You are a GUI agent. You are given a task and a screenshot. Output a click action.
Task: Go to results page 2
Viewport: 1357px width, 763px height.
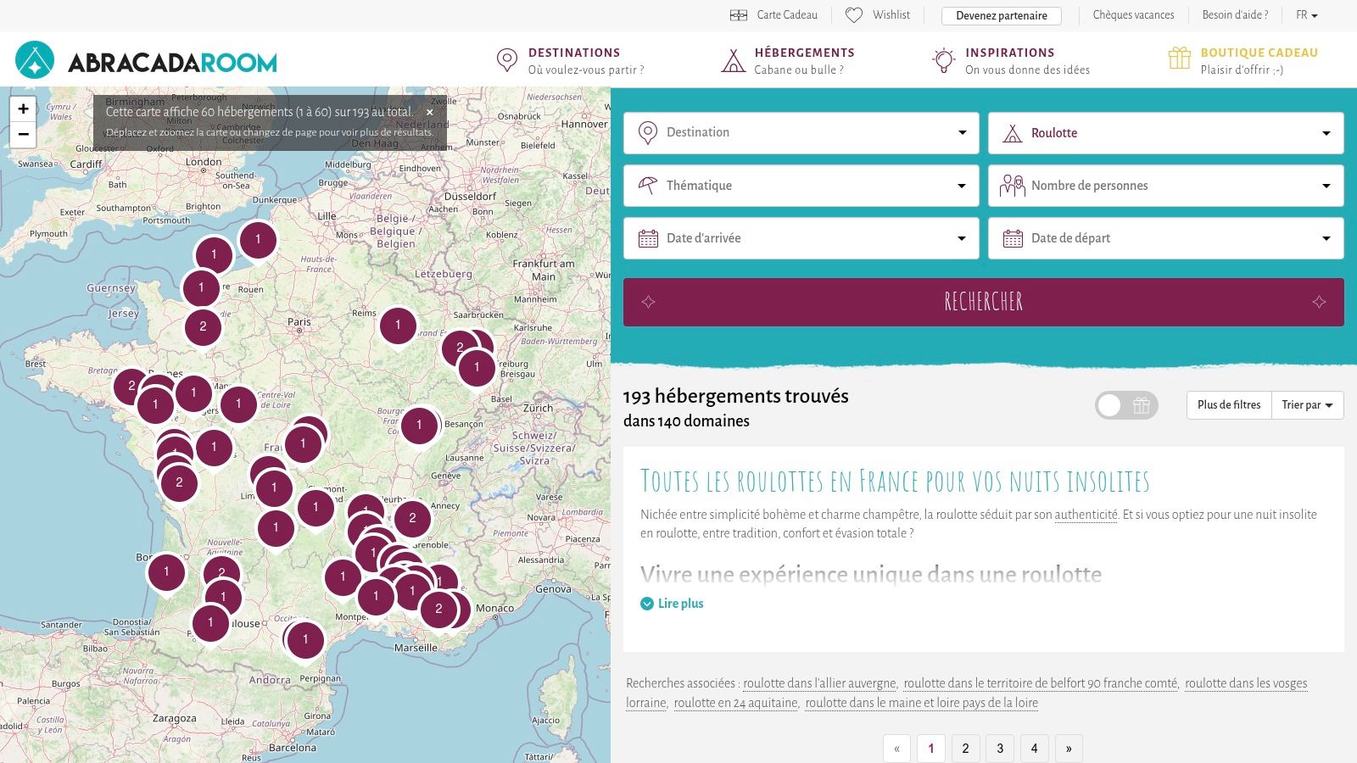(x=965, y=749)
